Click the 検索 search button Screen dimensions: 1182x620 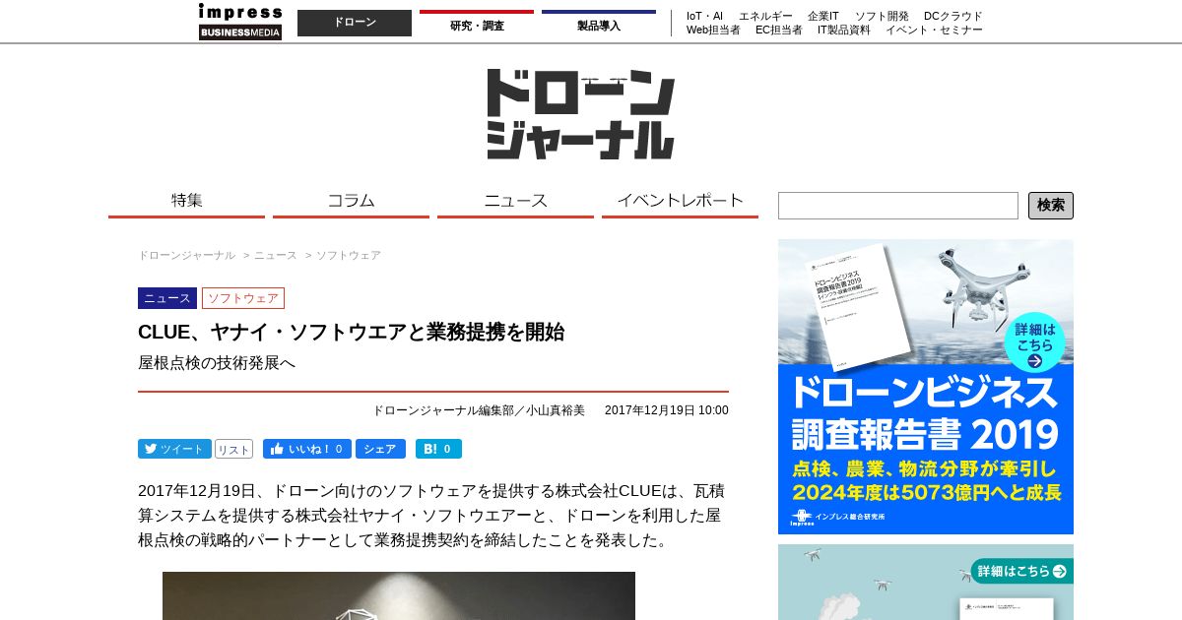point(1051,206)
